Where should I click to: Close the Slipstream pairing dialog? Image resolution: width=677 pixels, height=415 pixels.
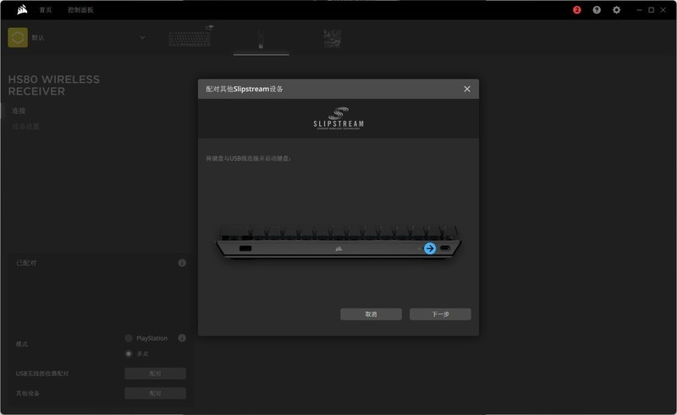point(467,89)
